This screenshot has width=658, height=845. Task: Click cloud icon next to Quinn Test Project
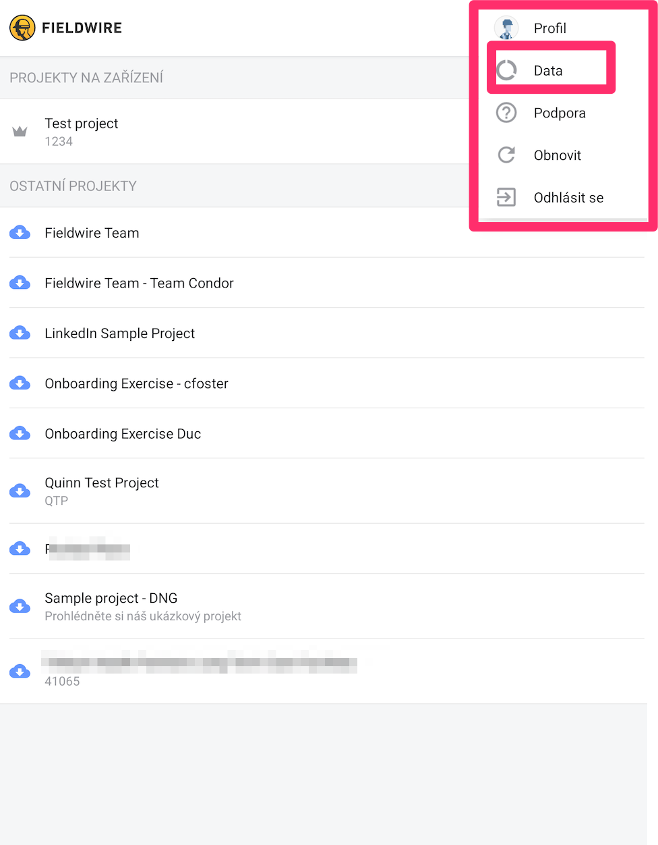tap(20, 491)
